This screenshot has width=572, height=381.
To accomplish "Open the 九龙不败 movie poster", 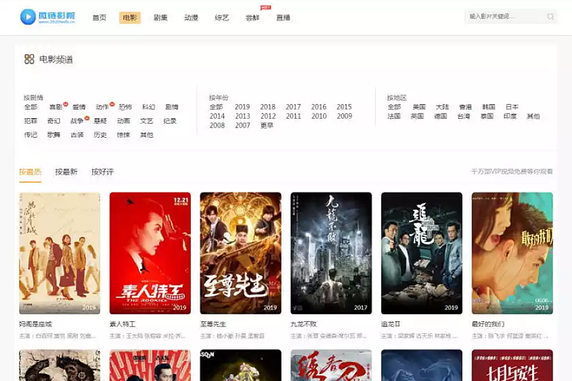I will pyautogui.click(x=331, y=253).
